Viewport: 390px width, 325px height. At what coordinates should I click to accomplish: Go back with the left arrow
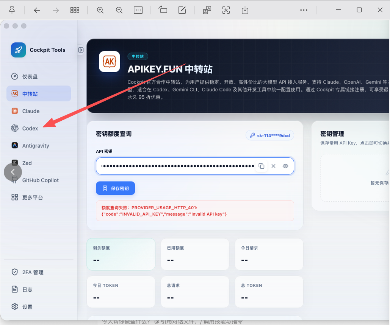coord(37,10)
